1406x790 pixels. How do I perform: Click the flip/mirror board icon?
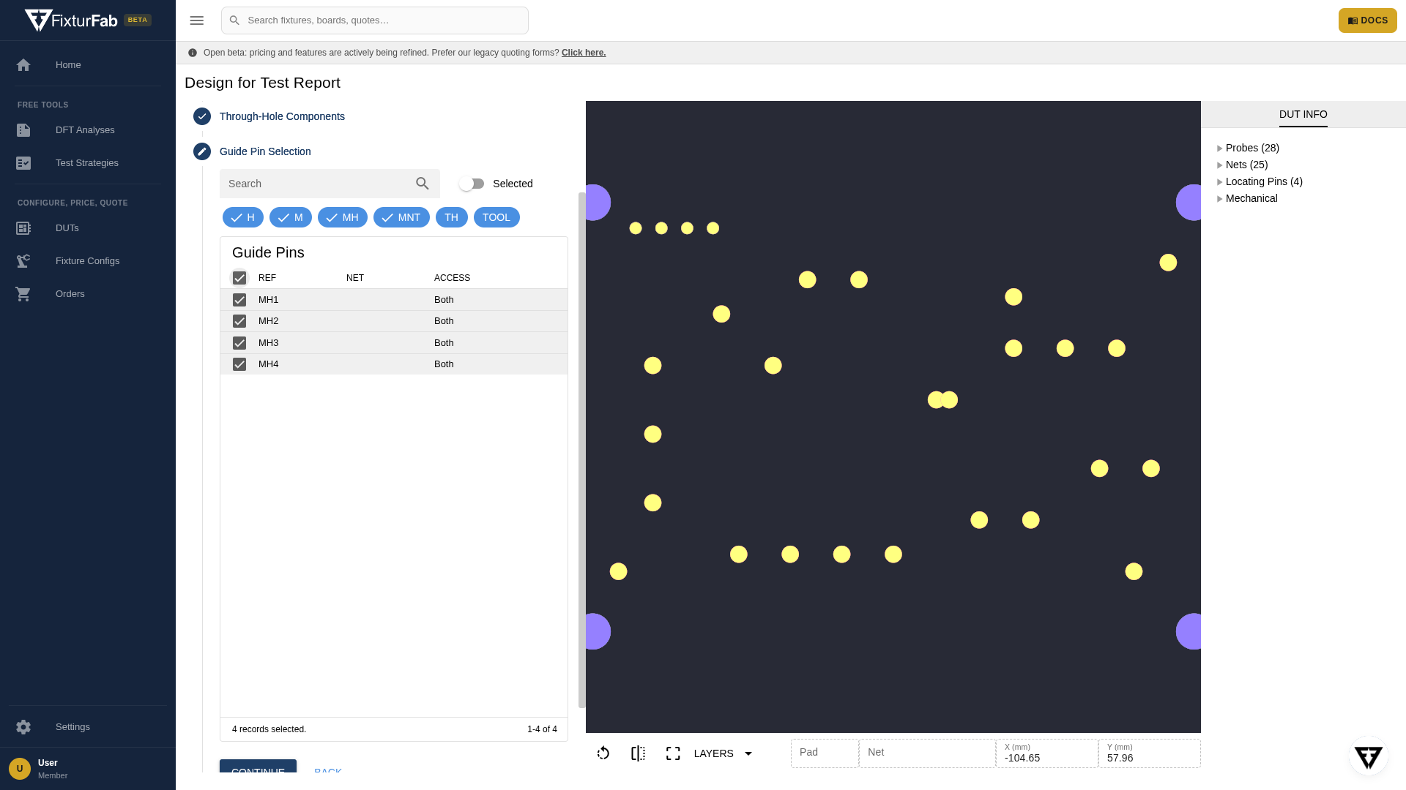point(639,753)
